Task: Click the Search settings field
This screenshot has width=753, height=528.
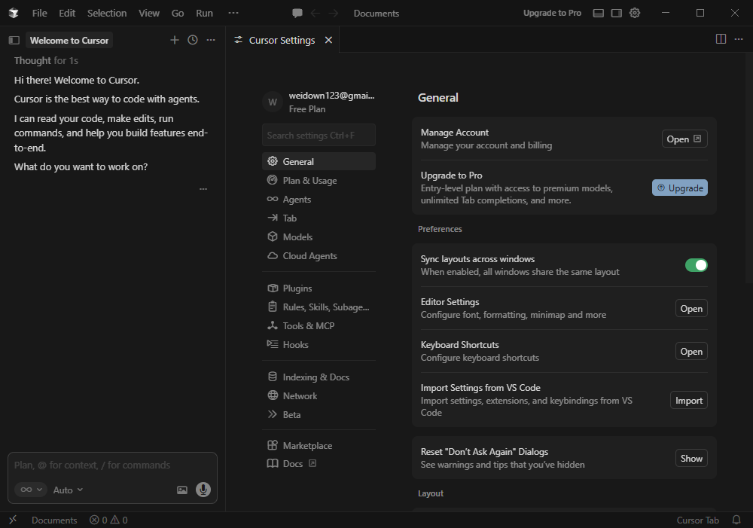Action: pyautogui.click(x=319, y=135)
